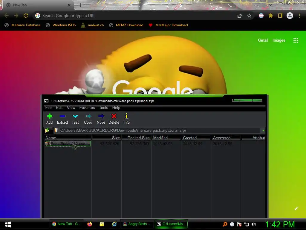
Task: Select the BonziBuddy exe file row
Action: point(68,144)
